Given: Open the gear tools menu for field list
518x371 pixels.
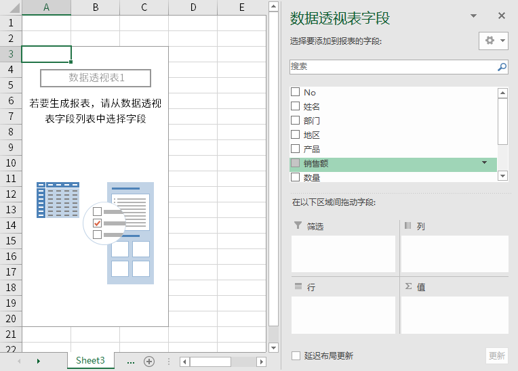Looking at the screenshot, I should (493, 41).
